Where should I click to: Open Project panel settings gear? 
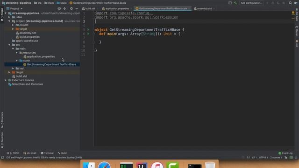[x=71, y=8]
